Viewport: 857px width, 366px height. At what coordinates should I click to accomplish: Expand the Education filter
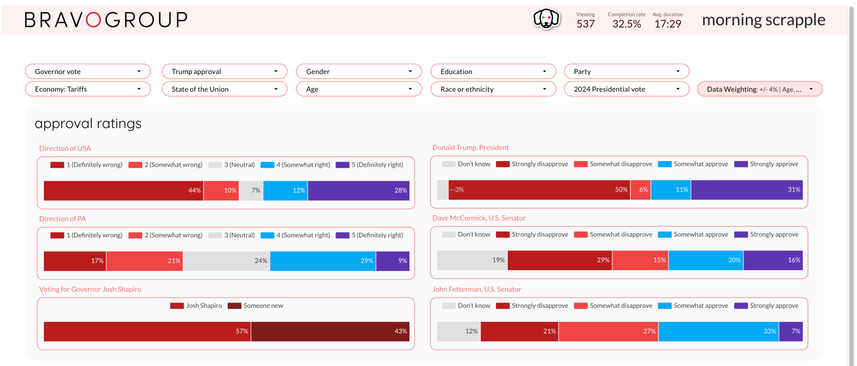pyautogui.click(x=493, y=71)
